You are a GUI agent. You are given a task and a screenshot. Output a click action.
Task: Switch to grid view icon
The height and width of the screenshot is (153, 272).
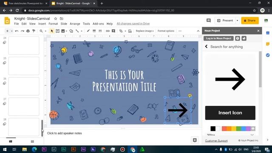32,142
